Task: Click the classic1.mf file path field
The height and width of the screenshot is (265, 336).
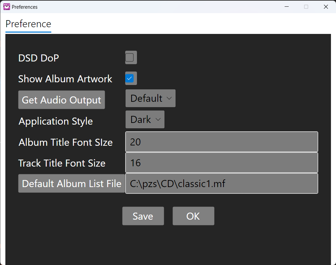Action: [x=222, y=184]
